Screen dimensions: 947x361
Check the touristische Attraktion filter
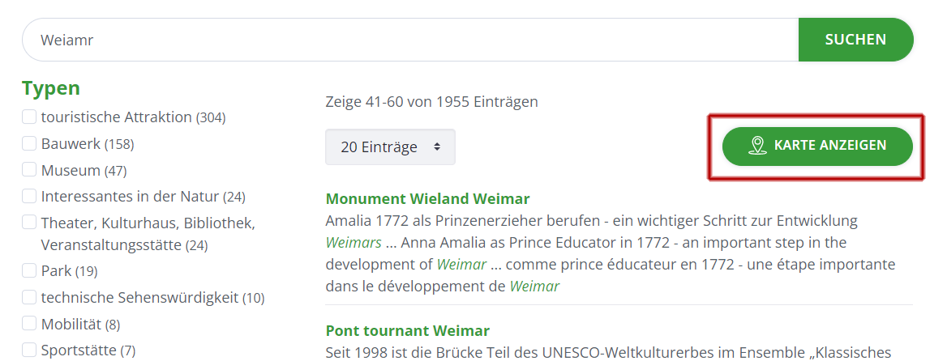[29, 117]
